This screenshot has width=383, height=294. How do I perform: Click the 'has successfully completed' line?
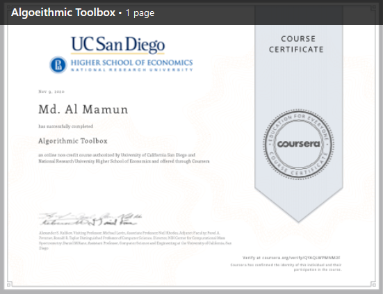tap(66, 126)
